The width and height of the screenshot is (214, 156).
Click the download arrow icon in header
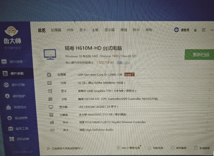[195, 30]
